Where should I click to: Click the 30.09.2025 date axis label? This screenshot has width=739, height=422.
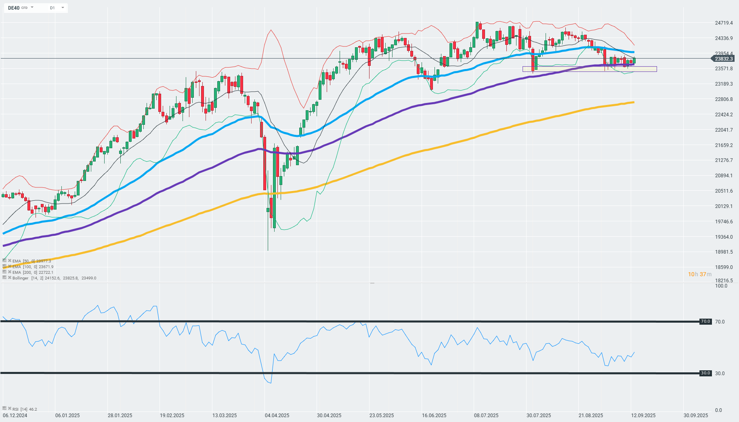pos(696,416)
